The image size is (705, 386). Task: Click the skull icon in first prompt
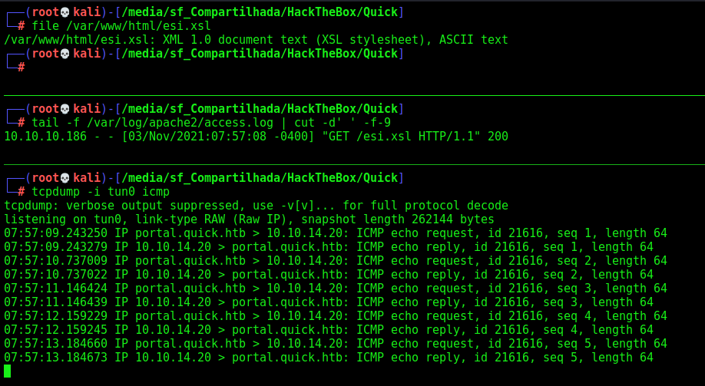65,12
